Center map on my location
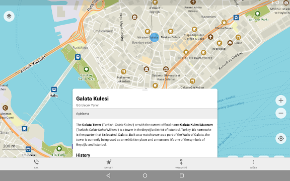Viewport: 290px width, 181px height. point(281,138)
